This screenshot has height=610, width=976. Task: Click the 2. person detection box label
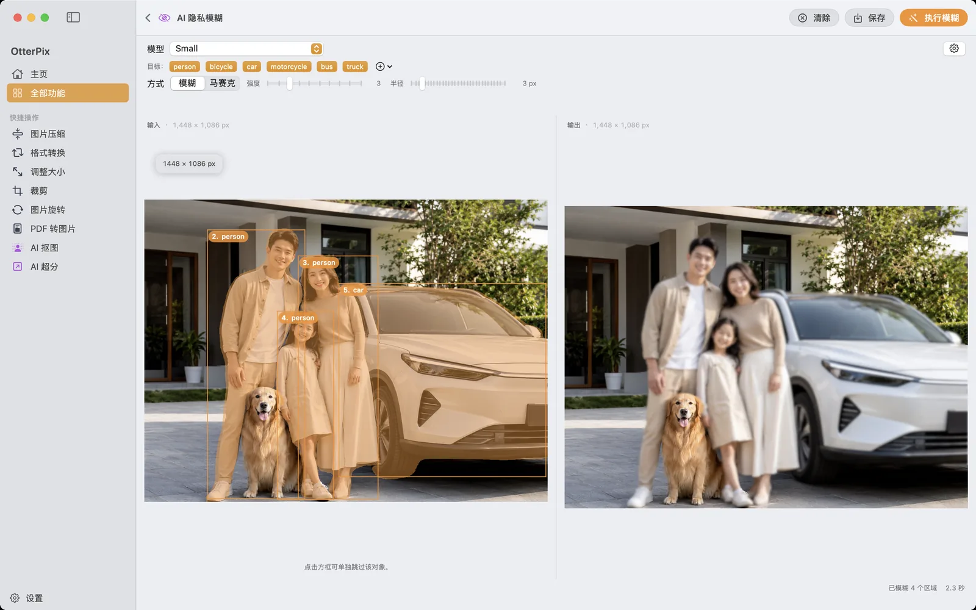point(228,237)
